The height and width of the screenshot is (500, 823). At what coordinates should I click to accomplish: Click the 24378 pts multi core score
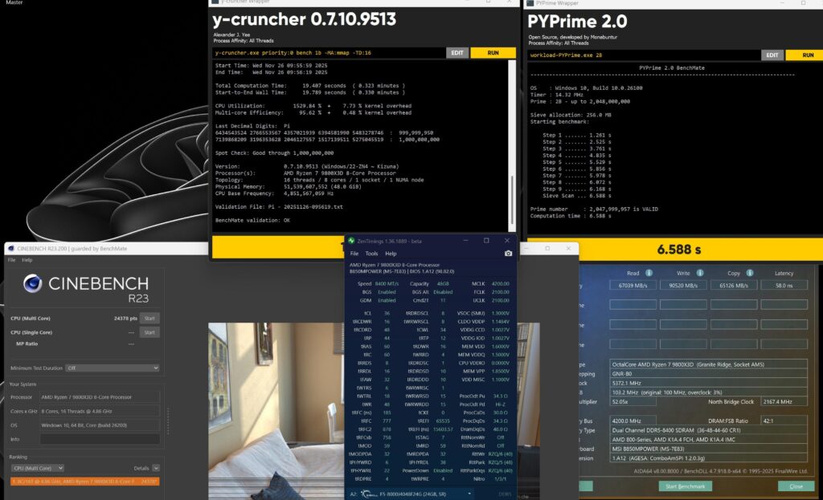pos(125,318)
